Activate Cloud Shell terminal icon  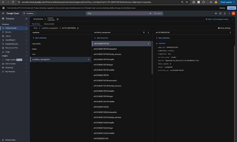coord(220,13)
